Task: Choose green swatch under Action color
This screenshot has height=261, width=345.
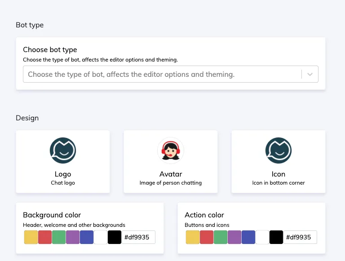Action: [x=221, y=237]
